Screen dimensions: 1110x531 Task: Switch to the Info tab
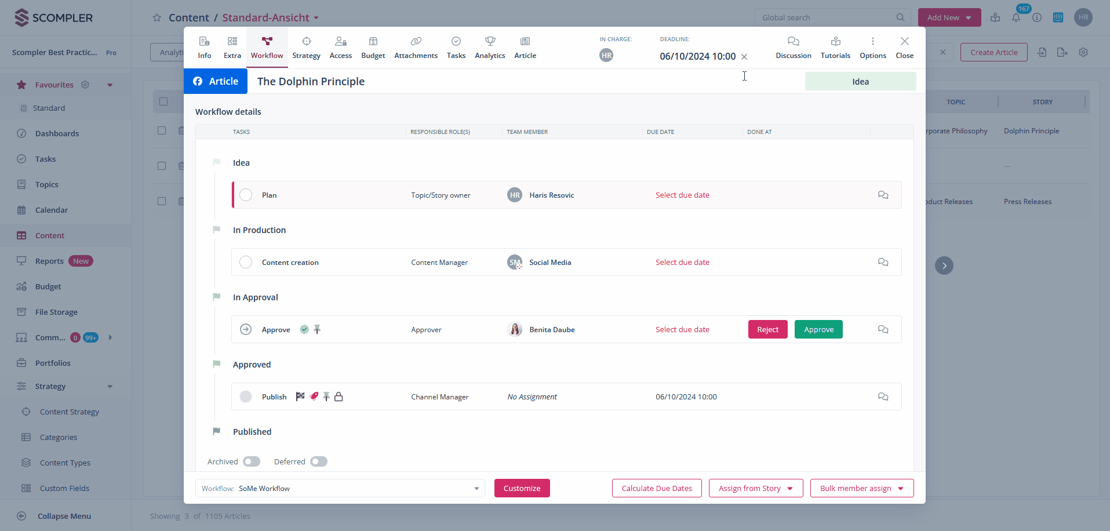coord(204,48)
